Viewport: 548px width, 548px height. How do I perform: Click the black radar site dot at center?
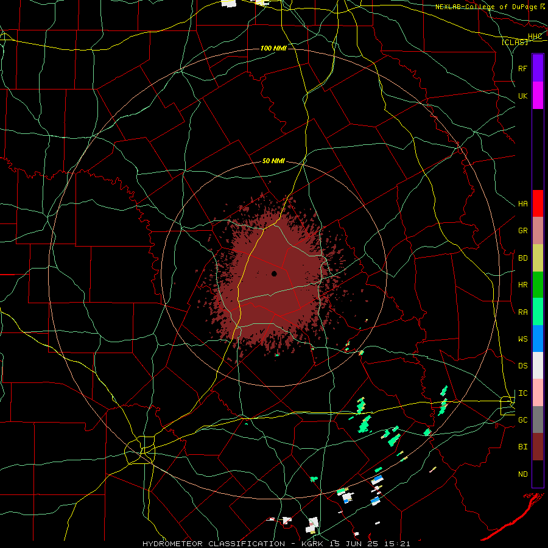(274, 273)
